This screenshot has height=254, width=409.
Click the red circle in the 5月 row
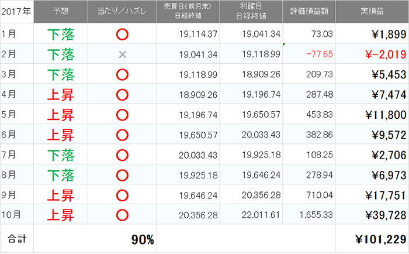point(122,115)
